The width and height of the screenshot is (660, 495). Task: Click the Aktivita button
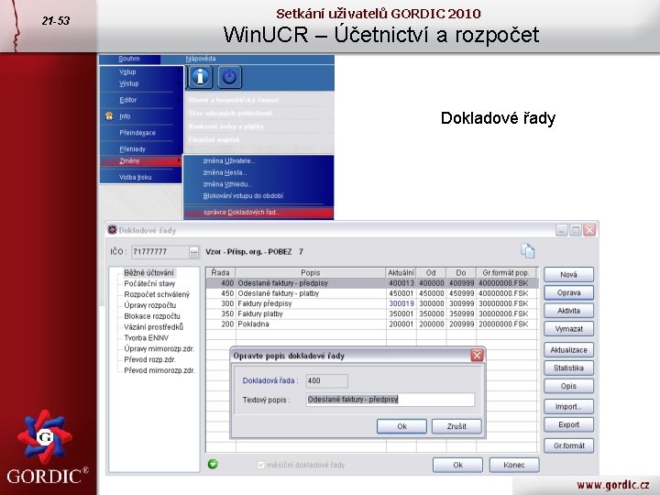[568, 311]
